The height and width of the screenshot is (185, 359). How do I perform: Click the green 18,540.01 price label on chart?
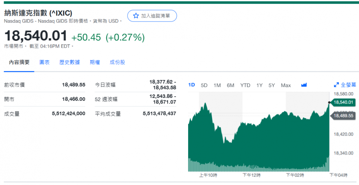click(x=343, y=102)
